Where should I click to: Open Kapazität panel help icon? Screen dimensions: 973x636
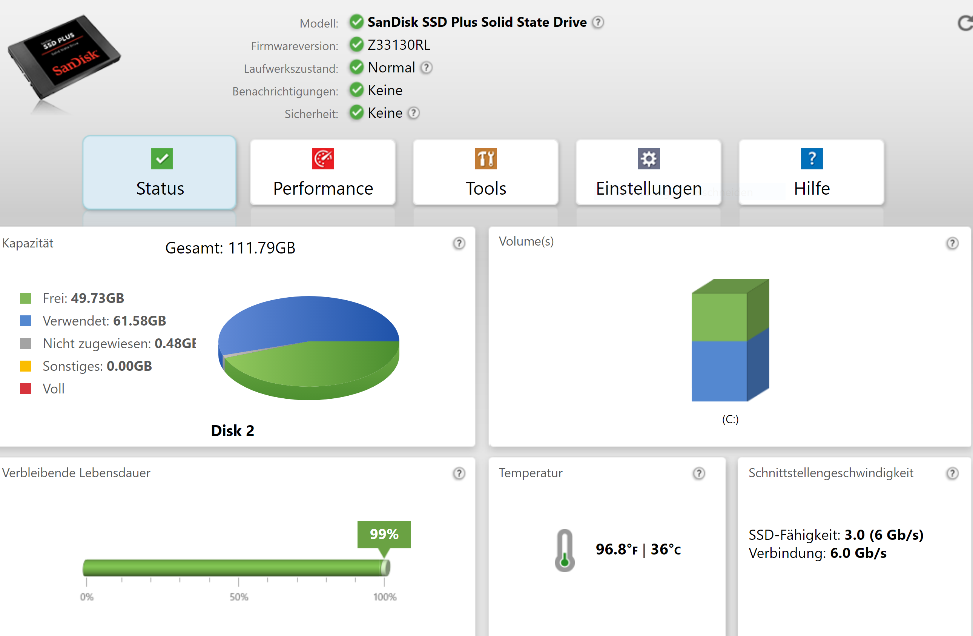point(459,243)
